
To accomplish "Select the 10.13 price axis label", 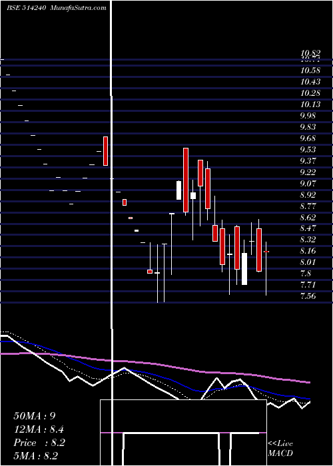I will tap(310, 105).
